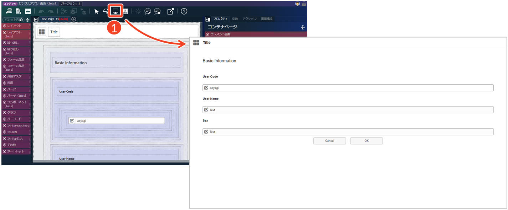Expand the IM-Spreadsheet palette category

(x=16, y=125)
